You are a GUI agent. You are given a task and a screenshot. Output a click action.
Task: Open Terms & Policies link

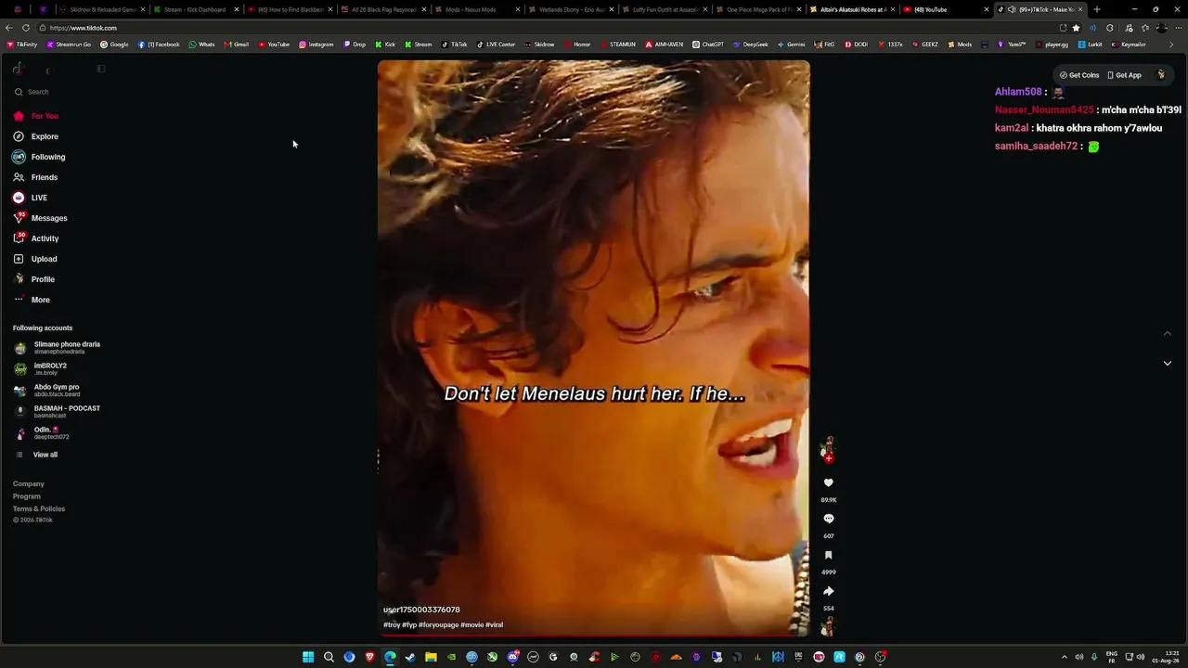point(39,508)
